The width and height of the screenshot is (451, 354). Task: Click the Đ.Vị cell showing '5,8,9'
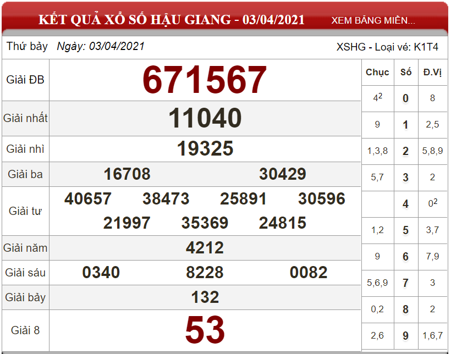(x=432, y=151)
